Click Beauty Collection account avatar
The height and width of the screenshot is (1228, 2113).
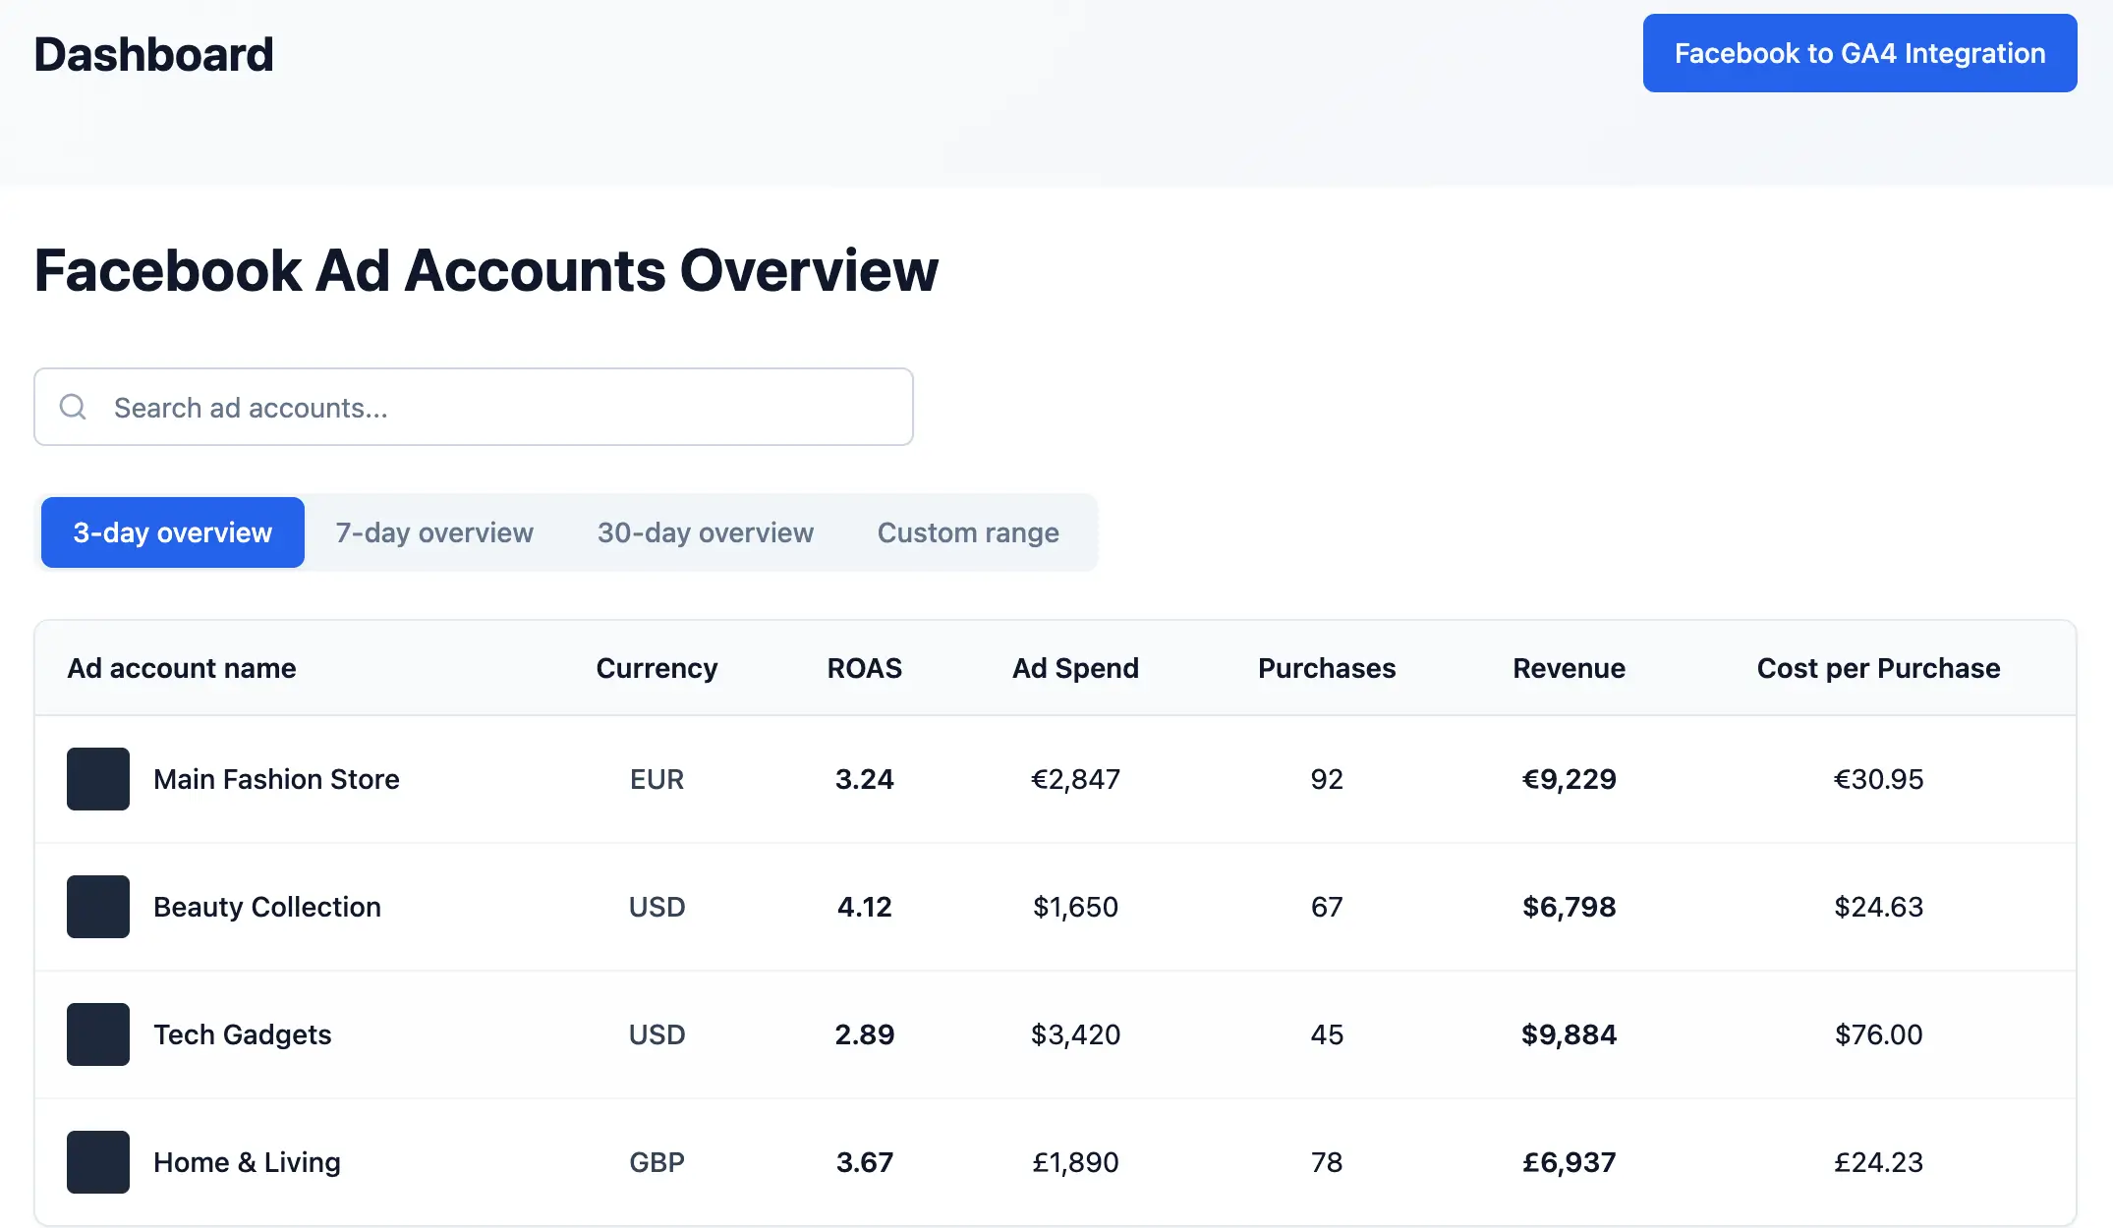click(98, 907)
